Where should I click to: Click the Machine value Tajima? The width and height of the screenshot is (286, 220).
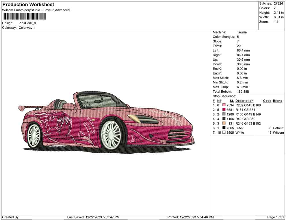tap(242, 32)
